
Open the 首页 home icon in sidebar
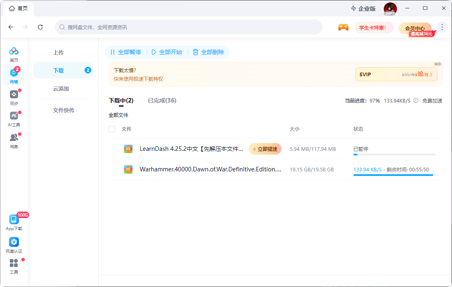pyautogui.click(x=14, y=52)
